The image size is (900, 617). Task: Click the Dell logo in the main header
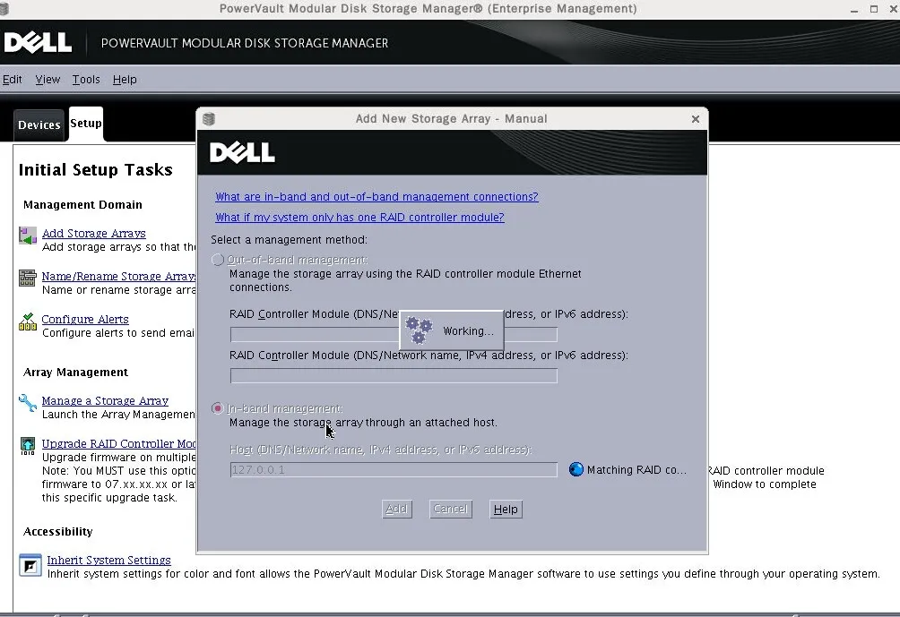click(x=38, y=42)
